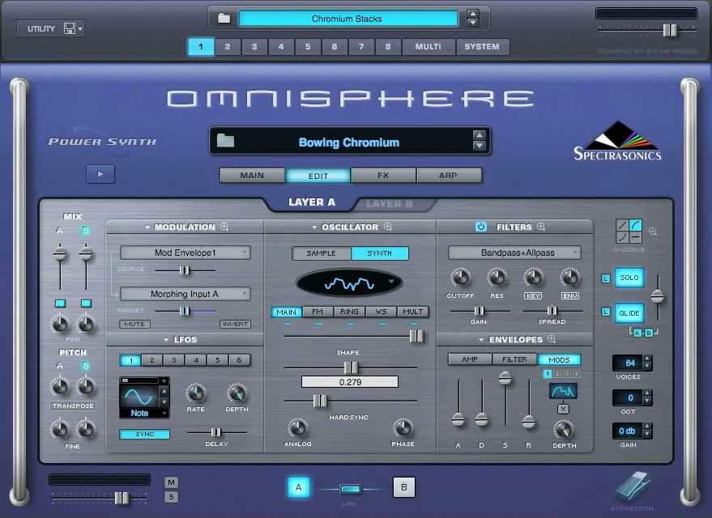Open Oscillator zoom magnifier icon
The height and width of the screenshot is (518, 712).
(388, 227)
